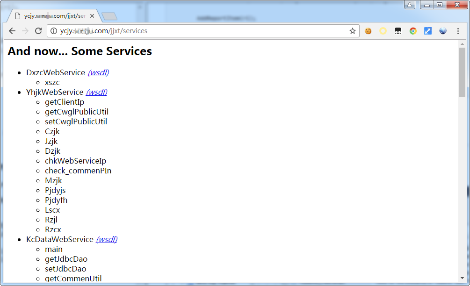The image size is (470, 286).
Task: Open a new tab
Action: [x=109, y=16]
